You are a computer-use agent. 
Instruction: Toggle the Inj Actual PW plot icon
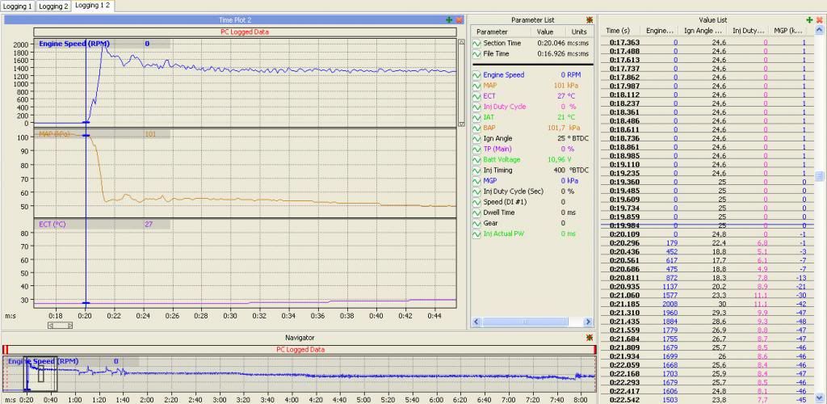pyautogui.click(x=476, y=234)
